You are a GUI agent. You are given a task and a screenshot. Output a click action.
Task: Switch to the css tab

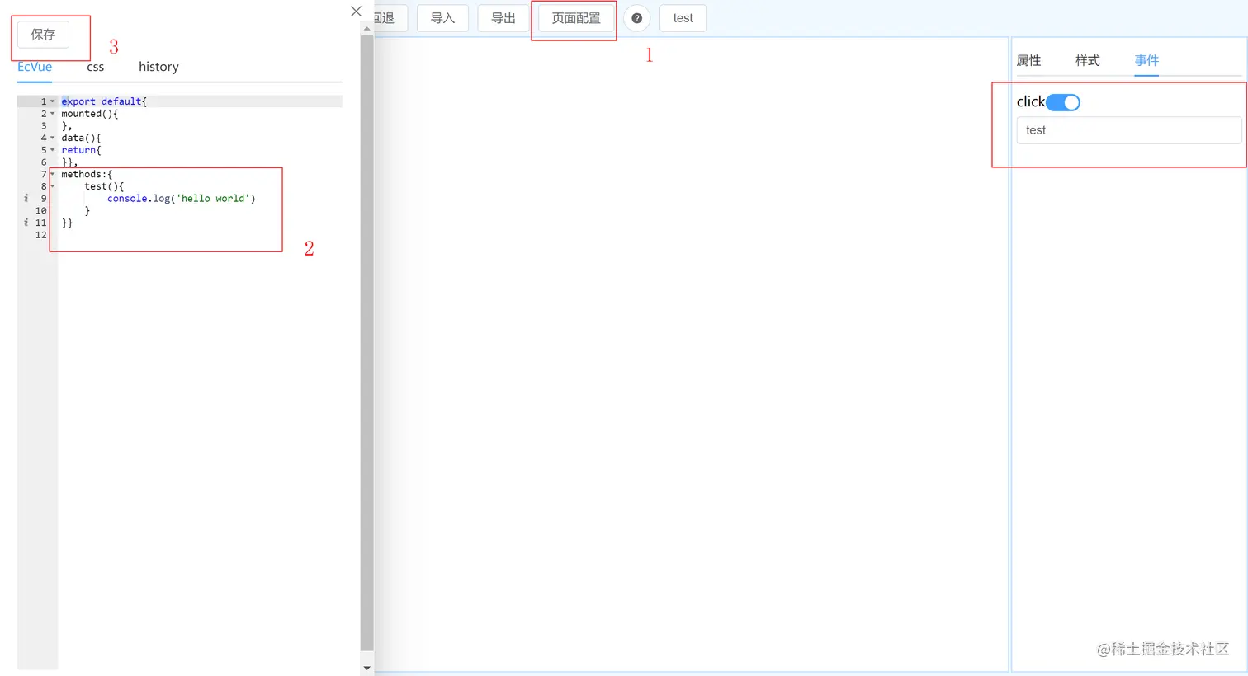[95, 67]
